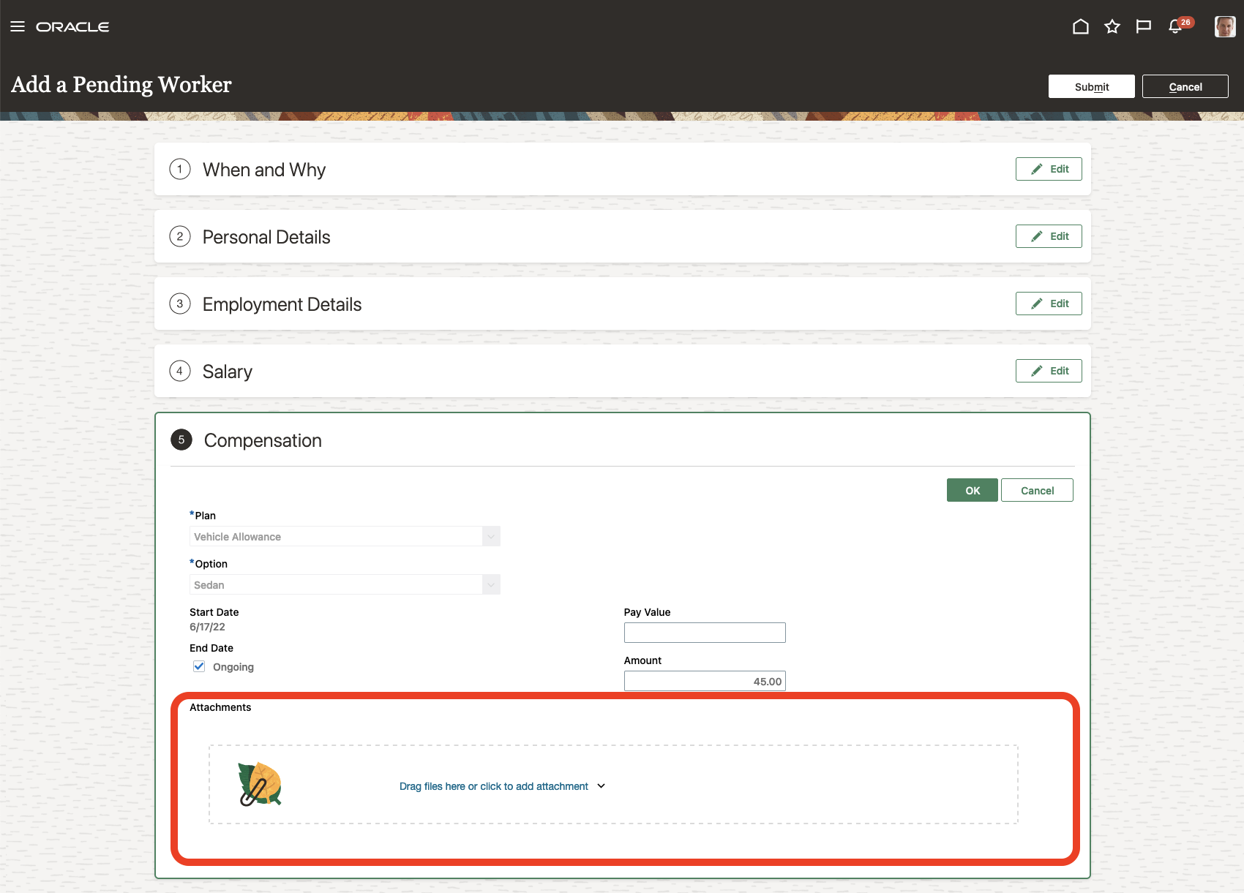1244x893 pixels.
Task: Open the hamburger navigation menu
Action: click(18, 27)
